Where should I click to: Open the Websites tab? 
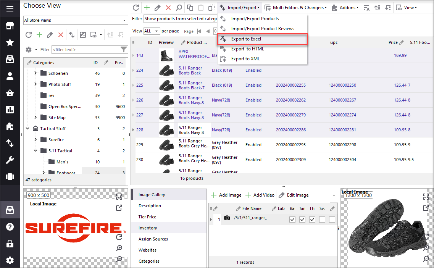pos(169,250)
